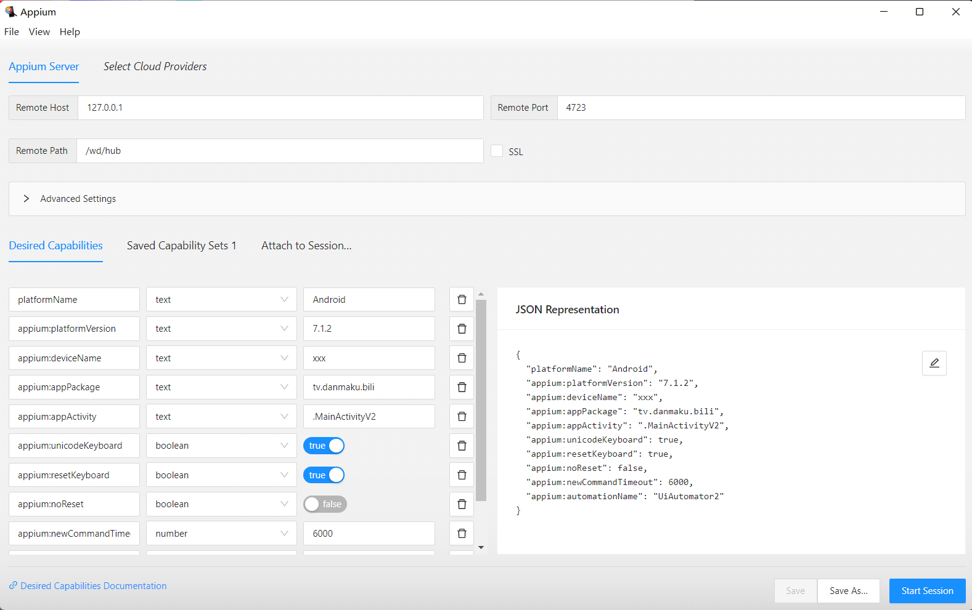
Task: Delete the appium:appActivity capability row
Action: (462, 417)
